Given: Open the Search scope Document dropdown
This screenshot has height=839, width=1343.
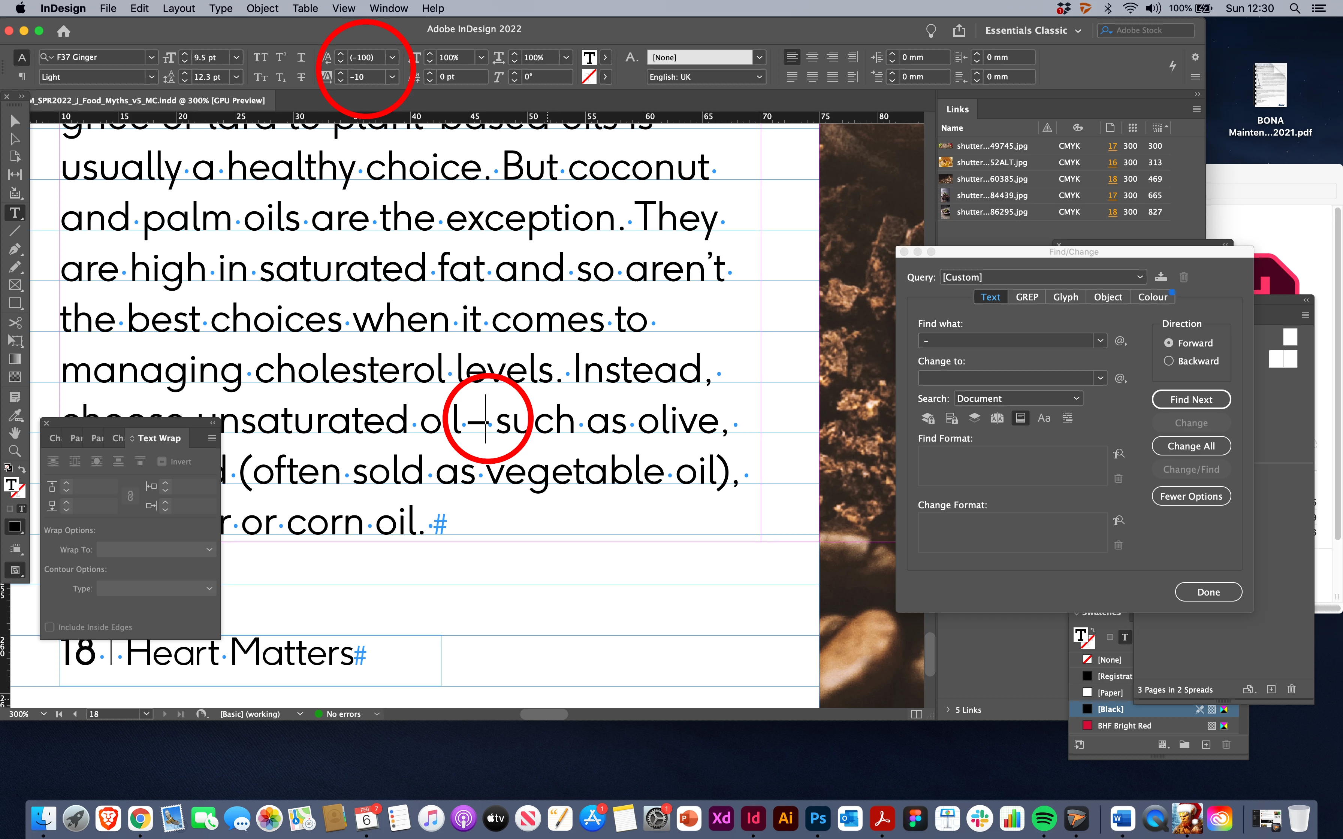Looking at the screenshot, I should pos(1018,399).
